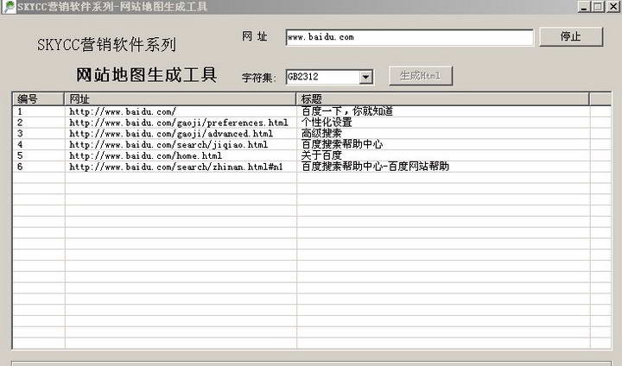Select the search/zhinan.html#n1 URL row
Viewport: 622px width, 366px height.
click(x=312, y=167)
